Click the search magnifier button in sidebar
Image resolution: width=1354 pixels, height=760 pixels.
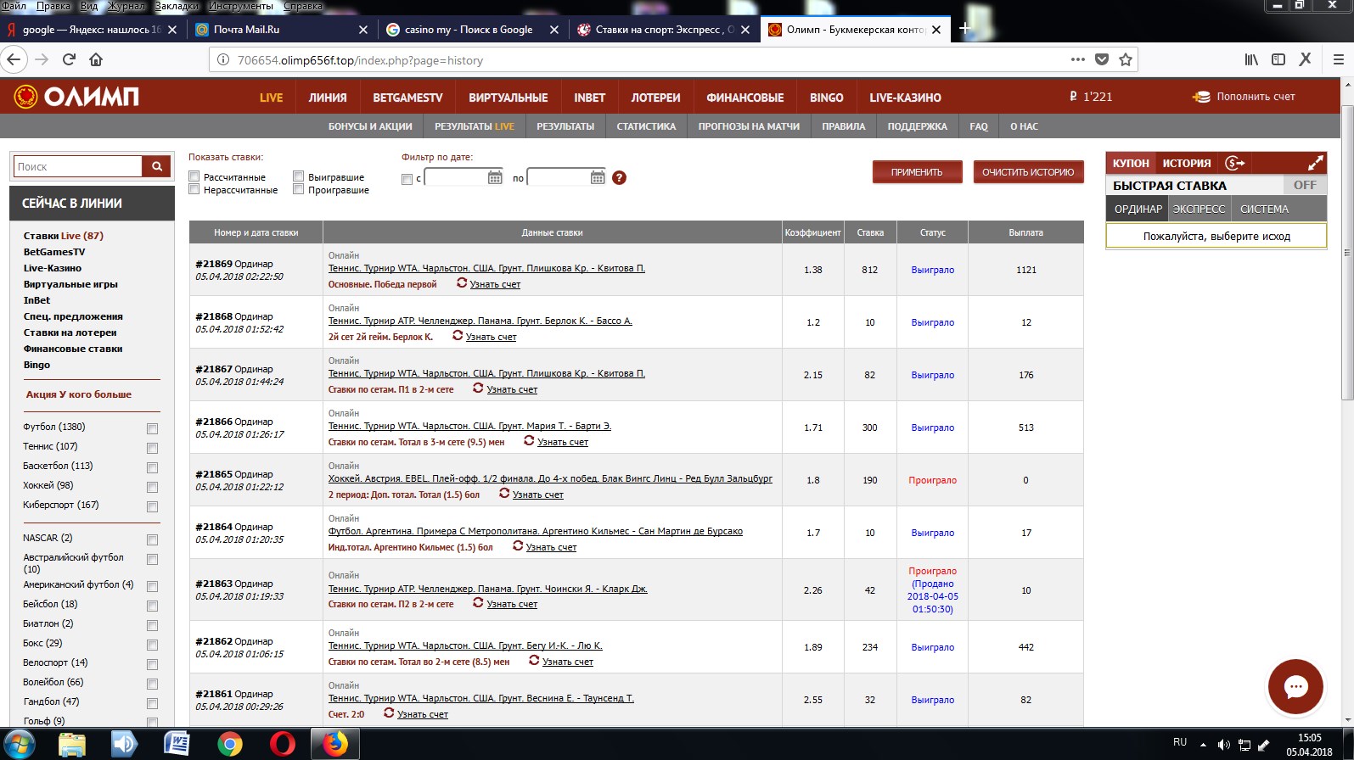coord(156,166)
